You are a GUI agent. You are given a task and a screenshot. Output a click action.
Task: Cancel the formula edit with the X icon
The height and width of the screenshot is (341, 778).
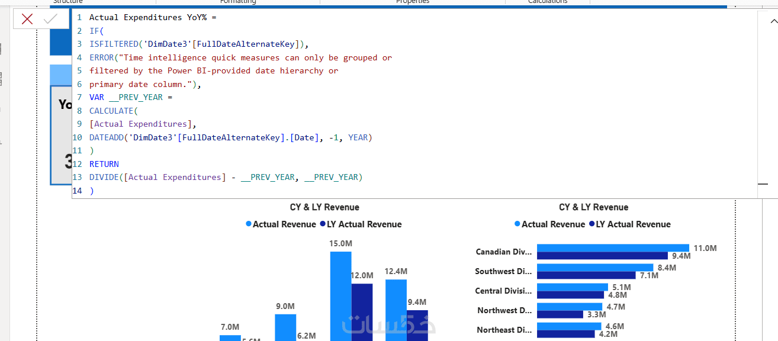pyautogui.click(x=27, y=19)
